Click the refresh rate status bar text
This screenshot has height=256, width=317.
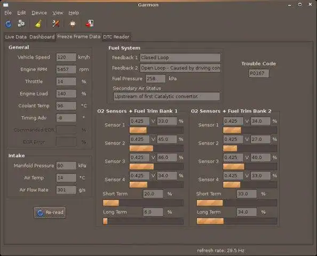tap(221, 251)
